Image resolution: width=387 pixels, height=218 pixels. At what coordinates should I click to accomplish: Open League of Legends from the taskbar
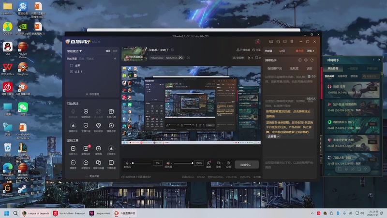36,213
